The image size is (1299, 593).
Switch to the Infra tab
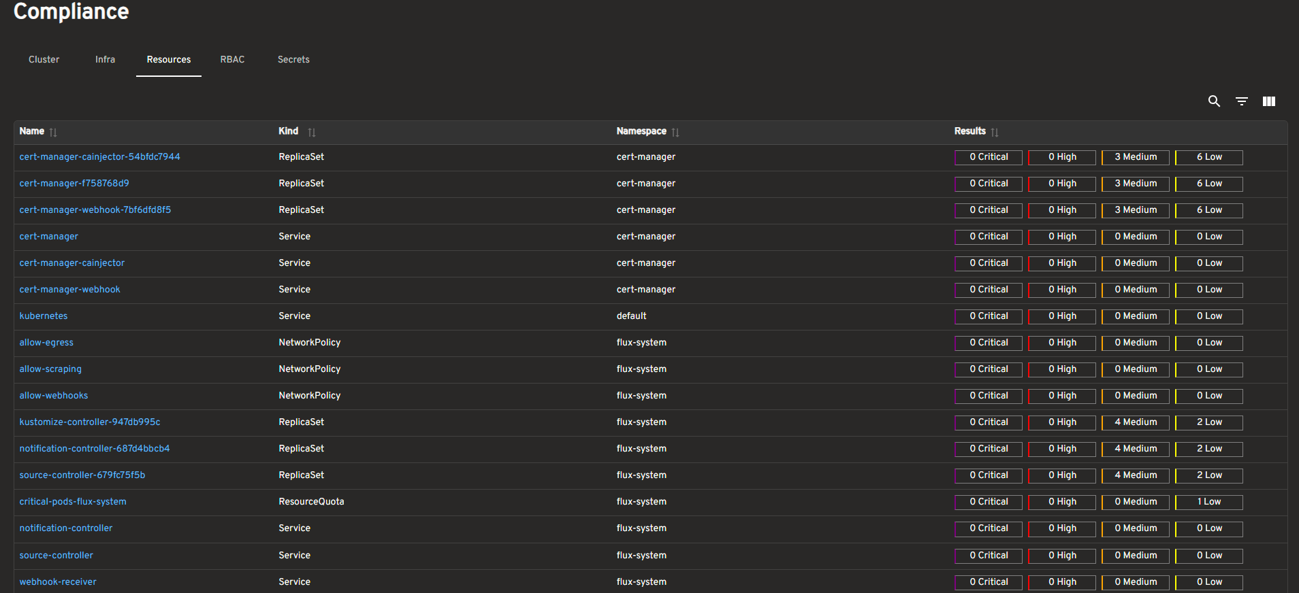[x=105, y=60]
